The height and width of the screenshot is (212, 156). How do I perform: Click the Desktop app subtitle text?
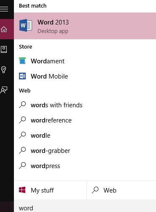[53, 31]
